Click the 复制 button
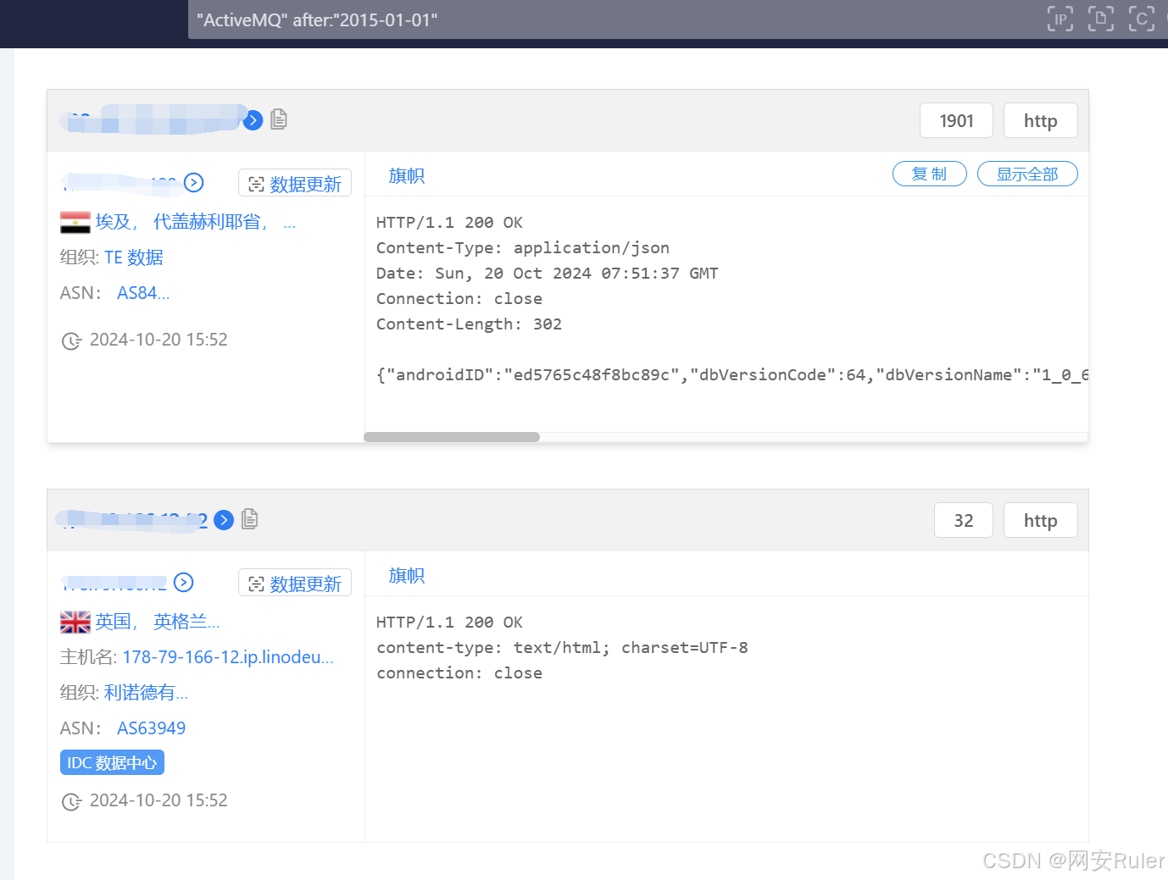The height and width of the screenshot is (880, 1168). tap(930, 174)
